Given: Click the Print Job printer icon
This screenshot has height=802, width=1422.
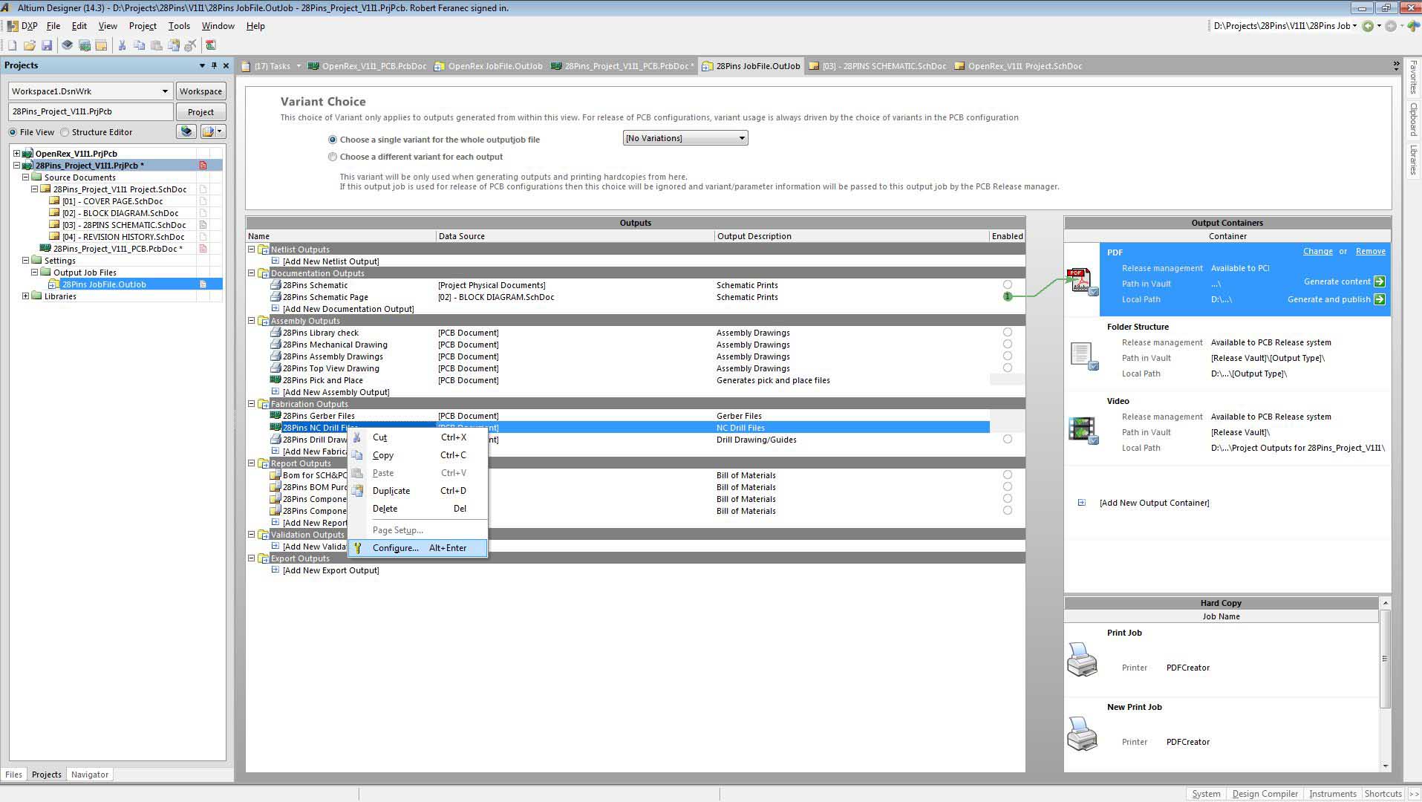Looking at the screenshot, I should (1081, 659).
